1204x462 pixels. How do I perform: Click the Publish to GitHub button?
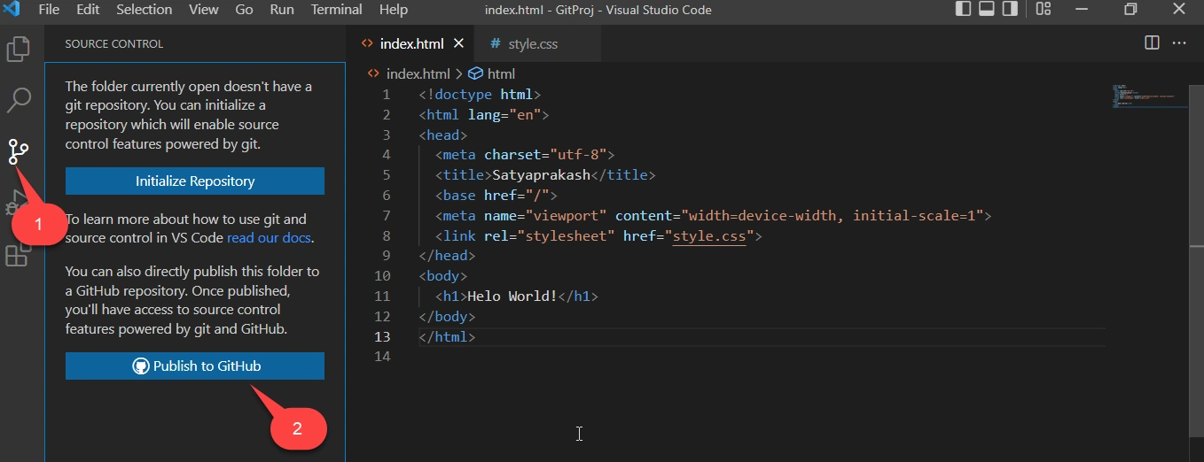click(x=195, y=366)
